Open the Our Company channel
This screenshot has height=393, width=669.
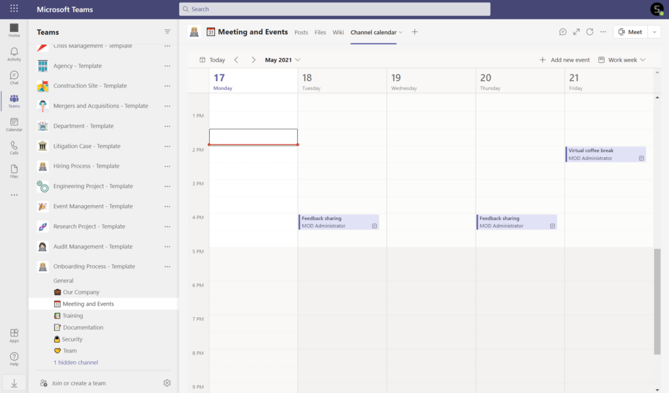point(77,292)
